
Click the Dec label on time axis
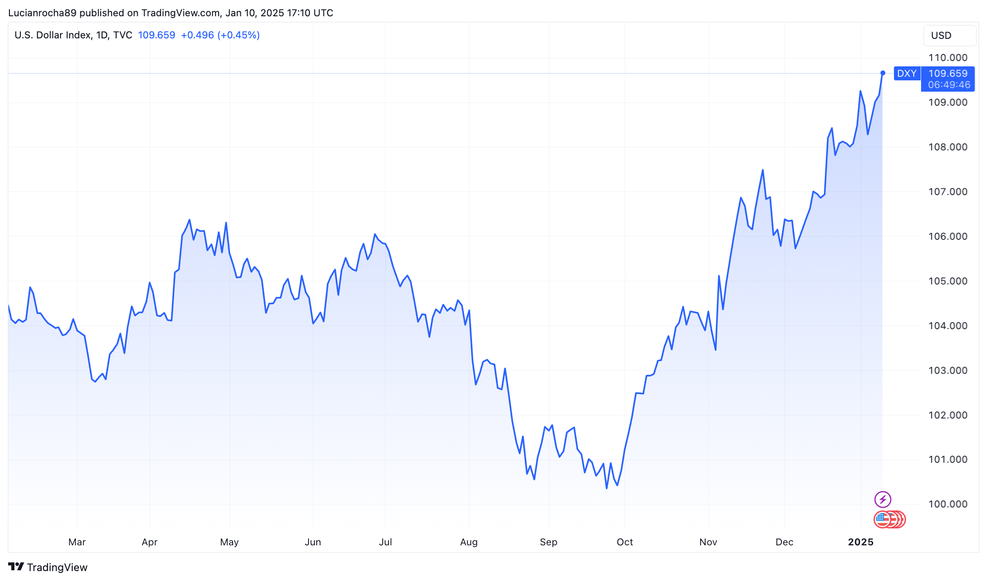tap(785, 542)
